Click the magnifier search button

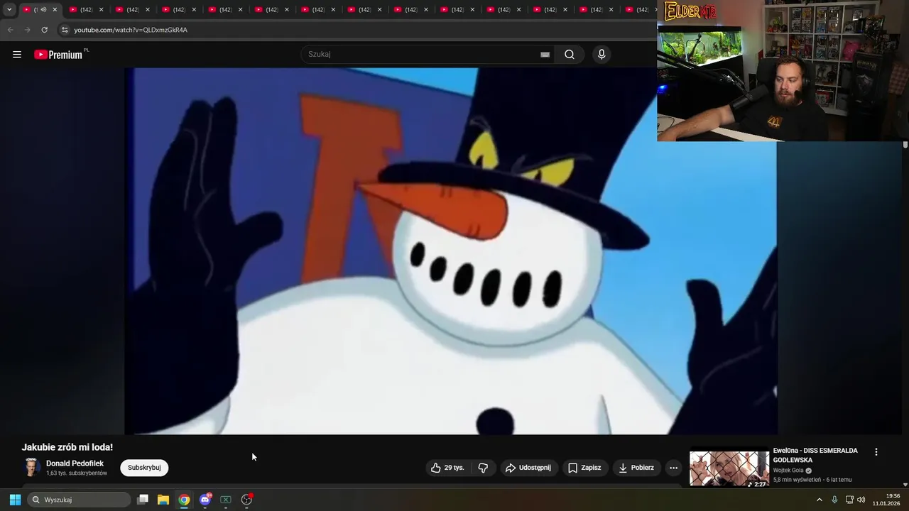pos(570,54)
